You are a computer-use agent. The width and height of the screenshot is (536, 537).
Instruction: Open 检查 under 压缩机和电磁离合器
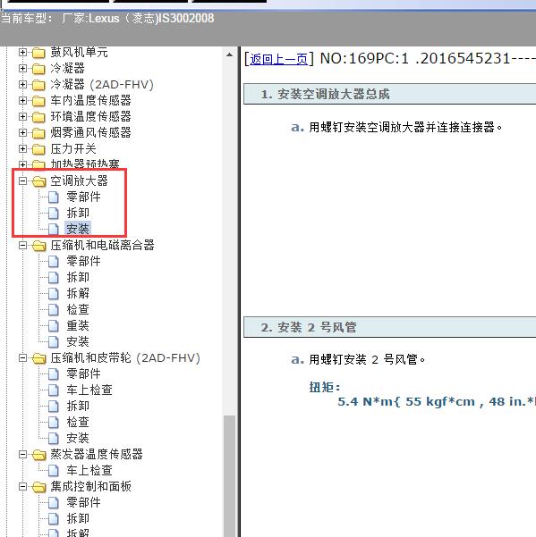[78, 309]
